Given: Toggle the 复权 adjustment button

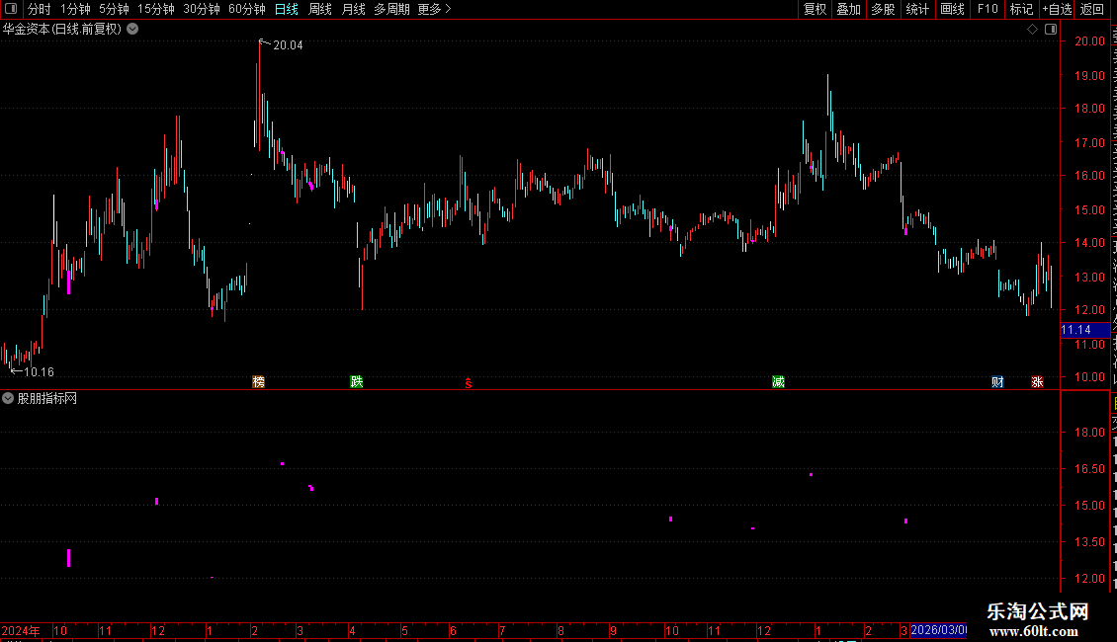Looking at the screenshot, I should click(815, 9).
